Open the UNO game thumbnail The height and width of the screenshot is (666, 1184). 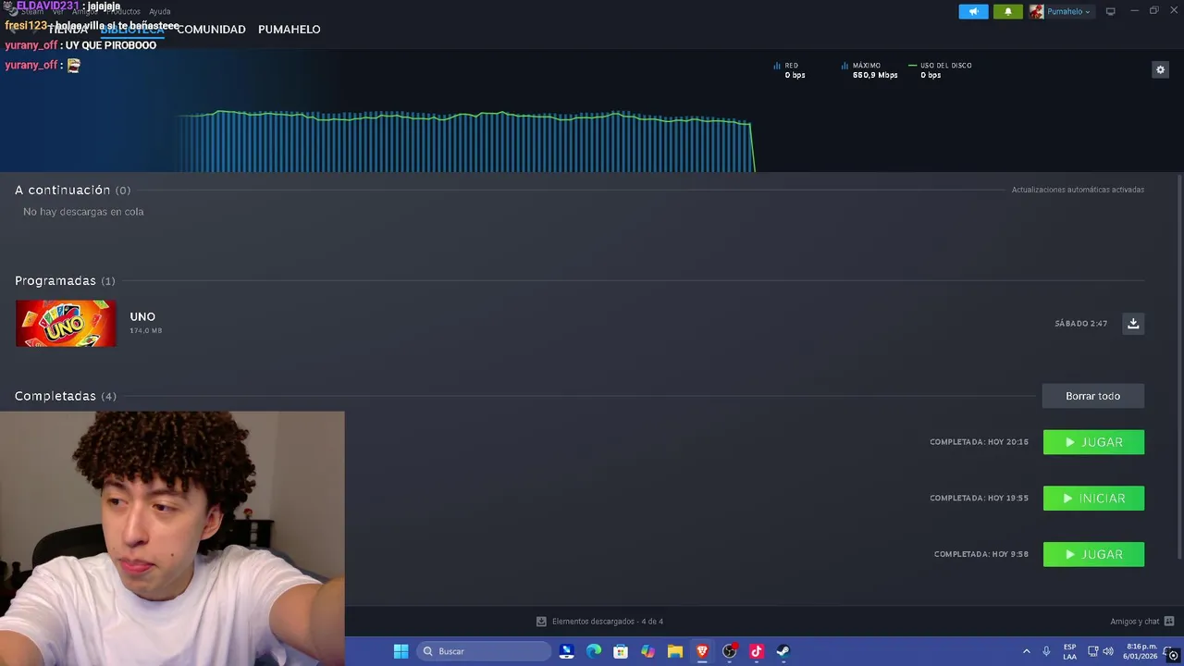(x=66, y=323)
